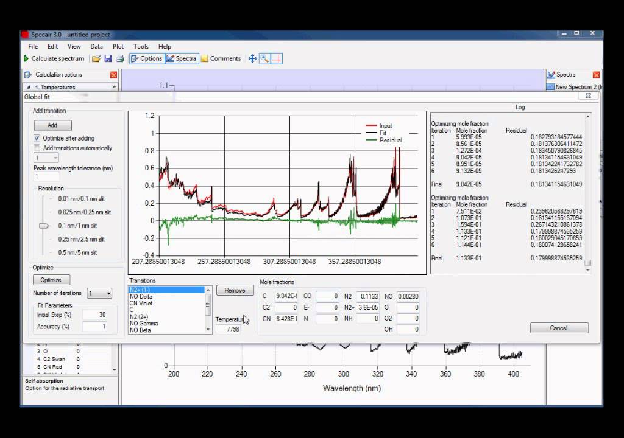
Task: Click the Specair red title bar icon
Action: pyautogui.click(x=24, y=35)
